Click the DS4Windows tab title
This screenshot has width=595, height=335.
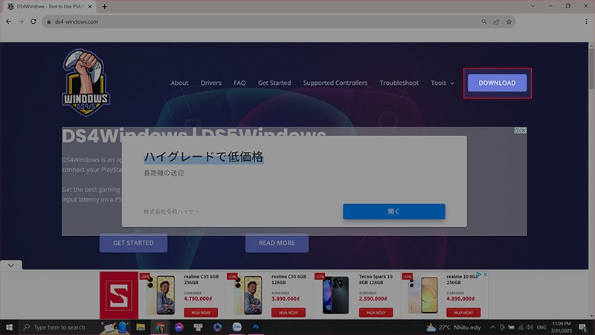click(51, 7)
